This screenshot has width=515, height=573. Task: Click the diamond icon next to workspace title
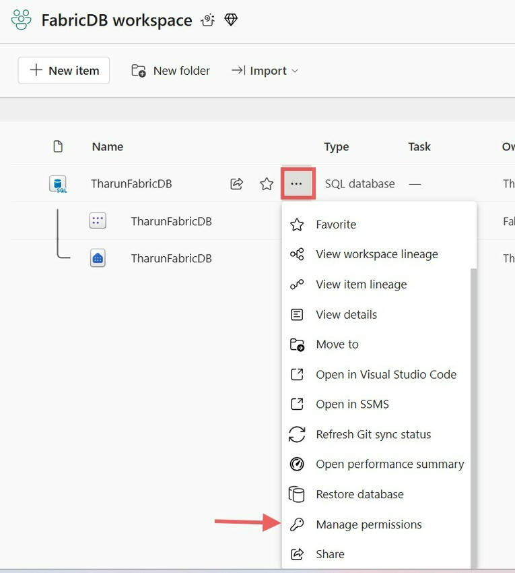pos(230,20)
